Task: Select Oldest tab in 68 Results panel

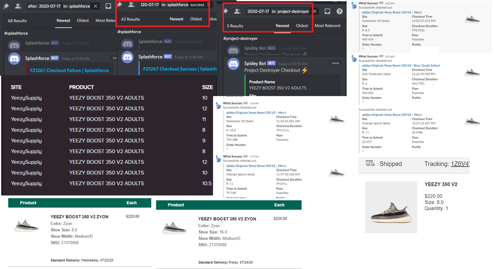Action: tap(83, 20)
